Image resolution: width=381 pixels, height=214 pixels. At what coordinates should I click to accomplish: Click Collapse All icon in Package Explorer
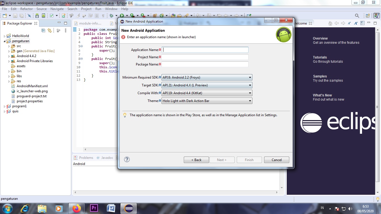point(43,30)
